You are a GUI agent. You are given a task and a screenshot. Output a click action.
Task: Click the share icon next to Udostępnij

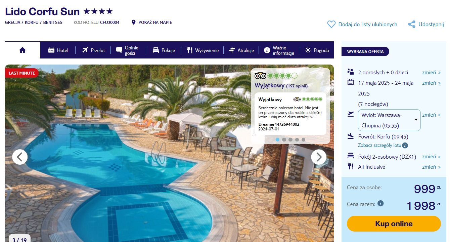click(412, 24)
